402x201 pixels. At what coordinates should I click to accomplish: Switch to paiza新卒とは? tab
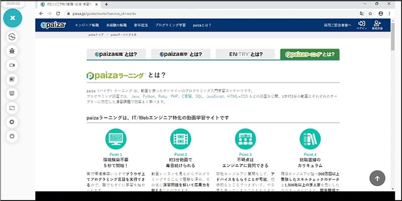181,54
